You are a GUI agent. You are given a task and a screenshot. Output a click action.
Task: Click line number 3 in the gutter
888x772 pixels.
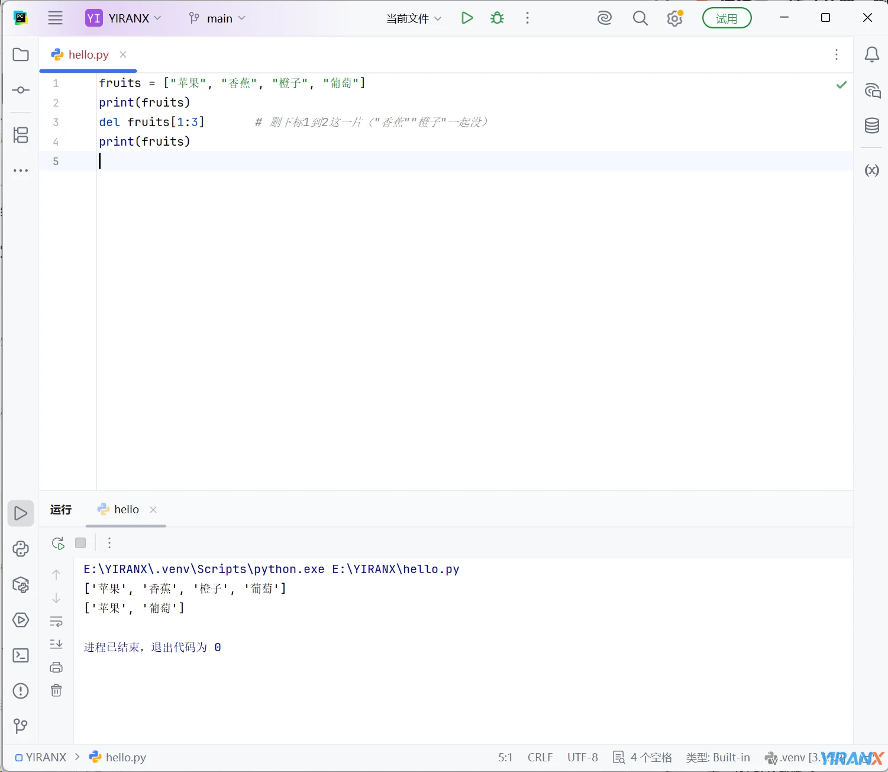[x=56, y=122]
